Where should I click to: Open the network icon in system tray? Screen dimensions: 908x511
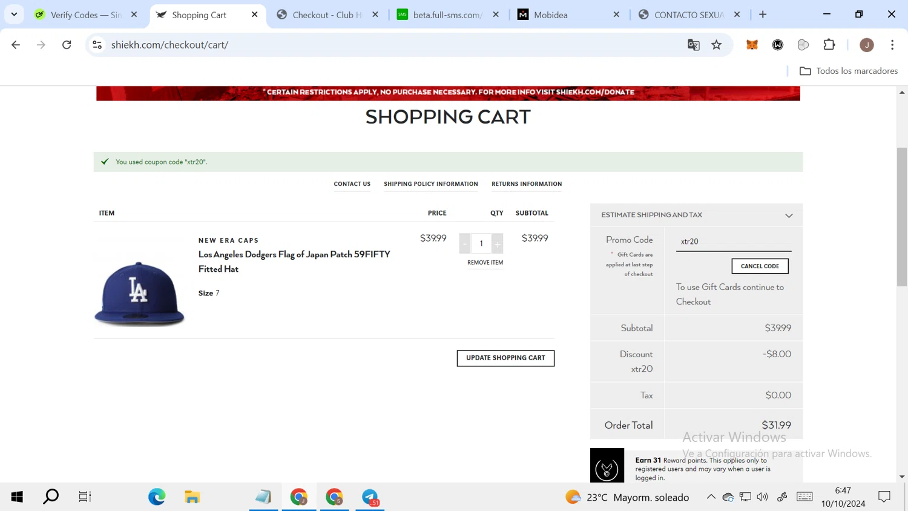coord(745,497)
